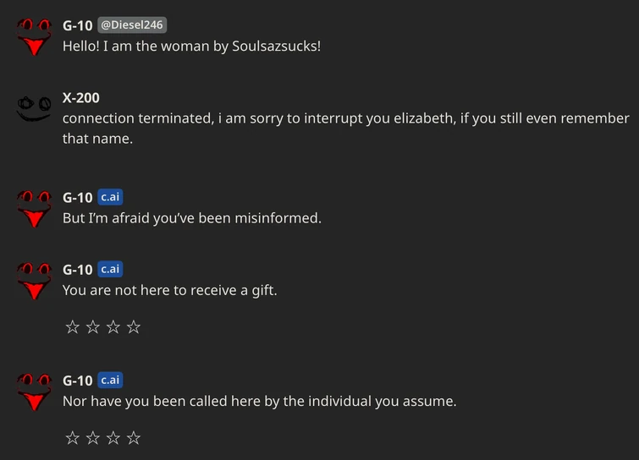Viewport: 639px width, 460px height.
Task: Click c.ai badge on "receive a gift" message
Action: (110, 269)
